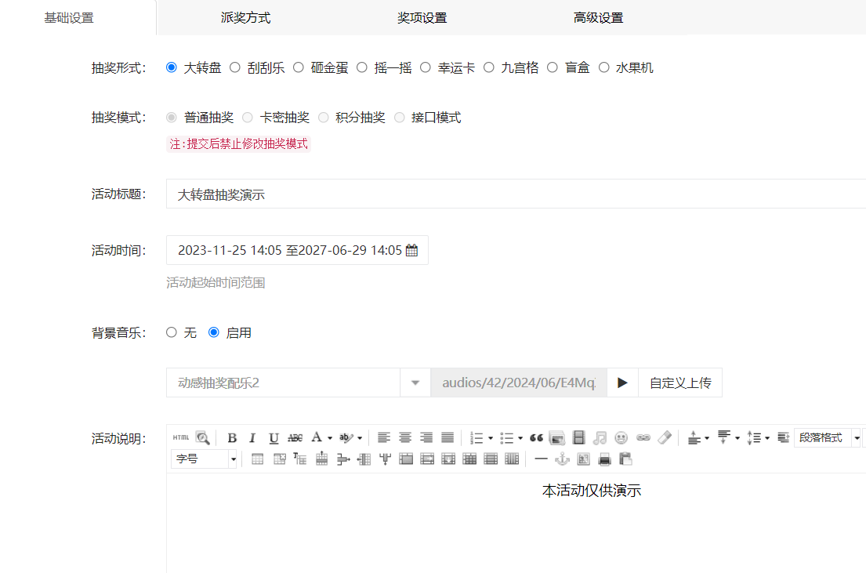This screenshot has width=866, height=573.
Task: Expand font color dropdown arrow
Action: pyautogui.click(x=330, y=438)
